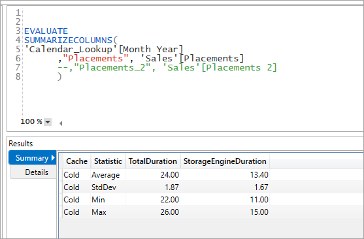Place cursor on EVALUATE keyword
Image resolution: width=364 pixels, height=239 pixels.
pyautogui.click(x=46, y=31)
